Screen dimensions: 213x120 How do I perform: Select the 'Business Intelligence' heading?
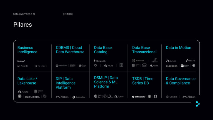pyautogui.click(x=27, y=50)
